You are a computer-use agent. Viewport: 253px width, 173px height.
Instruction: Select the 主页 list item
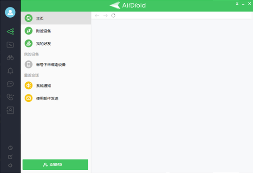pos(56,18)
